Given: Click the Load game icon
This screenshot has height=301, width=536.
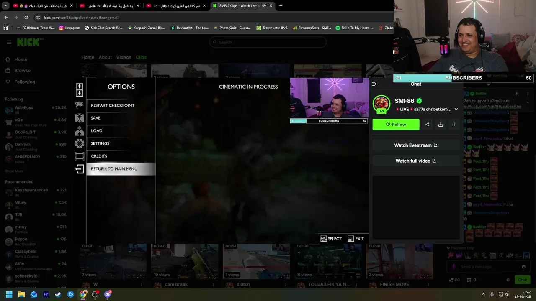Looking at the screenshot, I should (80, 131).
